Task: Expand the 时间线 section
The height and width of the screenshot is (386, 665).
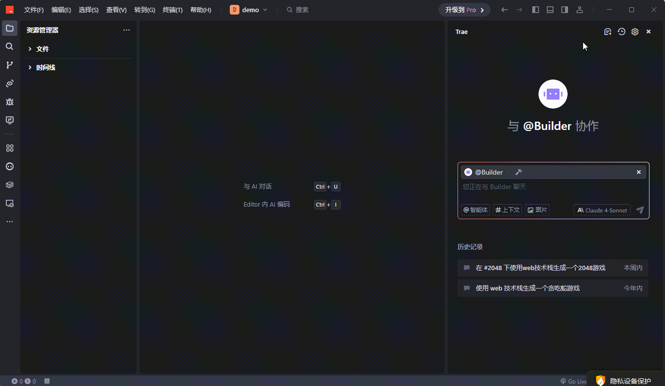Action: (79, 67)
